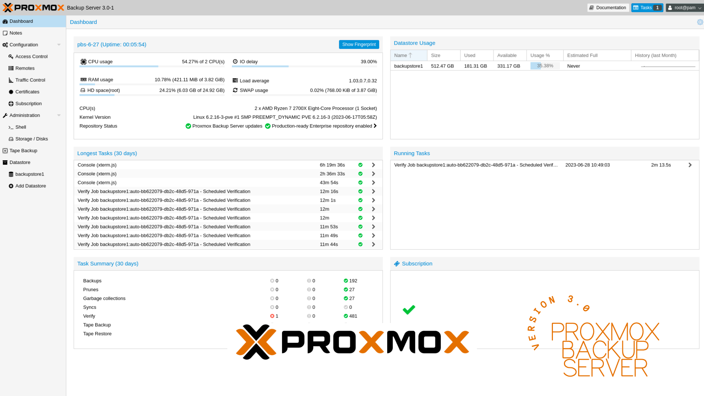Open Storage / Disks management
The height and width of the screenshot is (396, 704).
32,139
